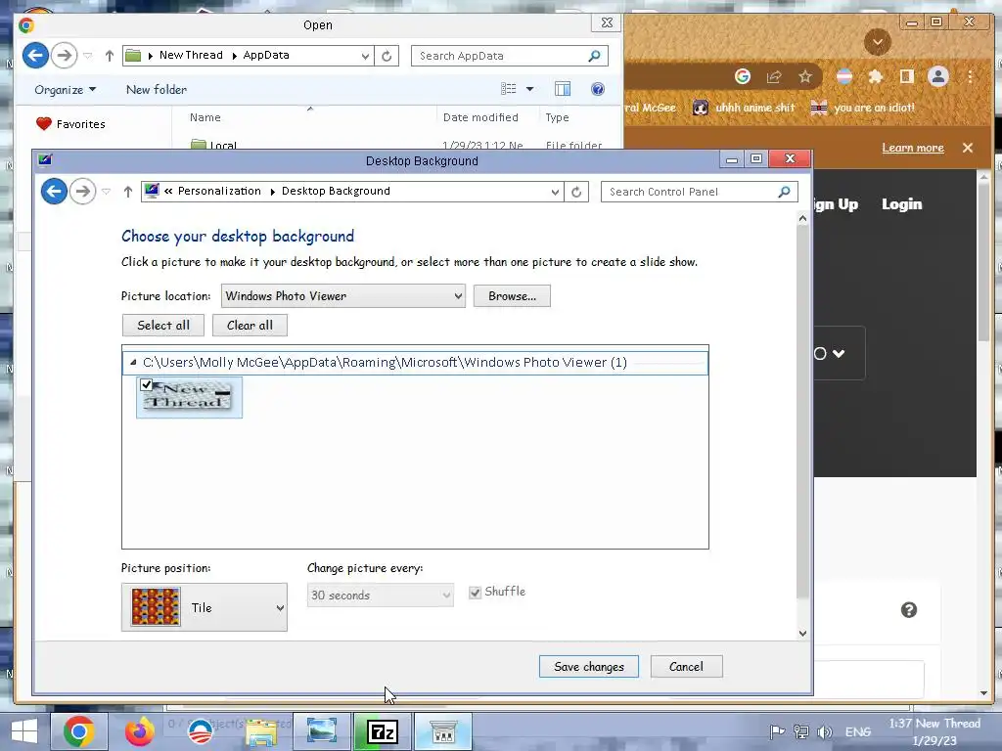1002x751 pixels.
Task: Click New folder in Open dialog
Action: [x=157, y=89]
